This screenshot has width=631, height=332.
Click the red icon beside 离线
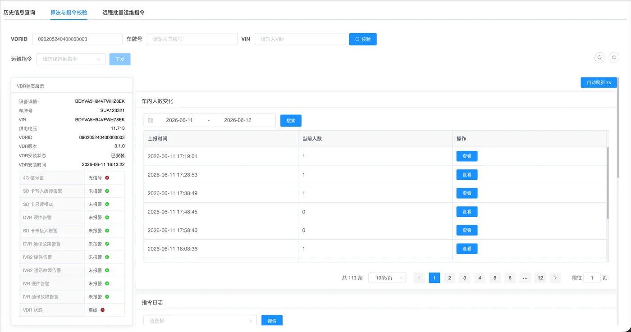point(103,310)
